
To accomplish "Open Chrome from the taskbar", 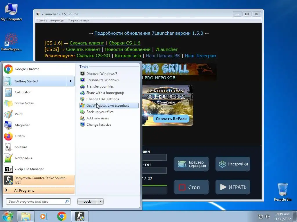I will pyautogui.click(x=61, y=216).
